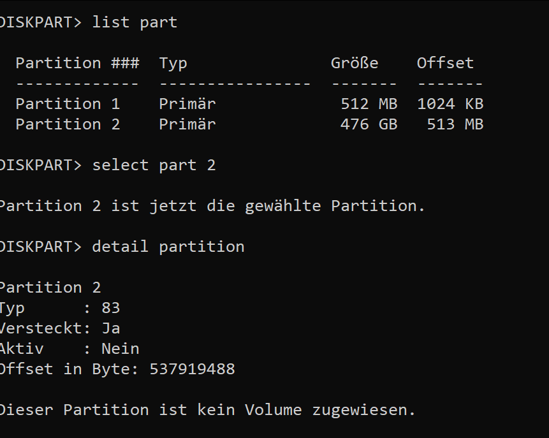The height and width of the screenshot is (438, 549).
Task: Click the type value '83'
Action: pos(110,308)
